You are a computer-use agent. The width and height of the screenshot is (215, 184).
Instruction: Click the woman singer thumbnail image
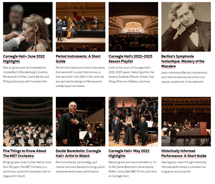[x=28, y=27]
